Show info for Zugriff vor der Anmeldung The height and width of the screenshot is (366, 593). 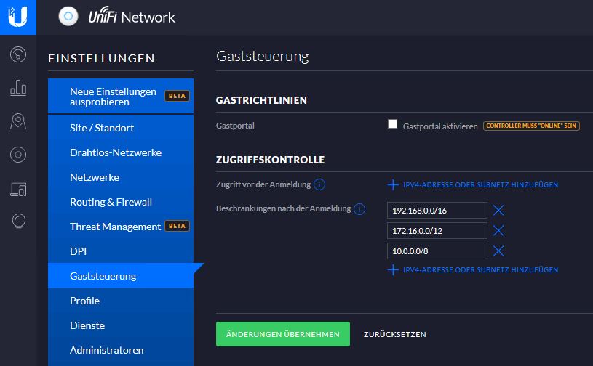(319, 184)
